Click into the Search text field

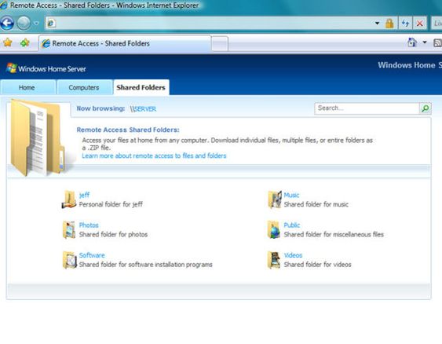point(367,108)
